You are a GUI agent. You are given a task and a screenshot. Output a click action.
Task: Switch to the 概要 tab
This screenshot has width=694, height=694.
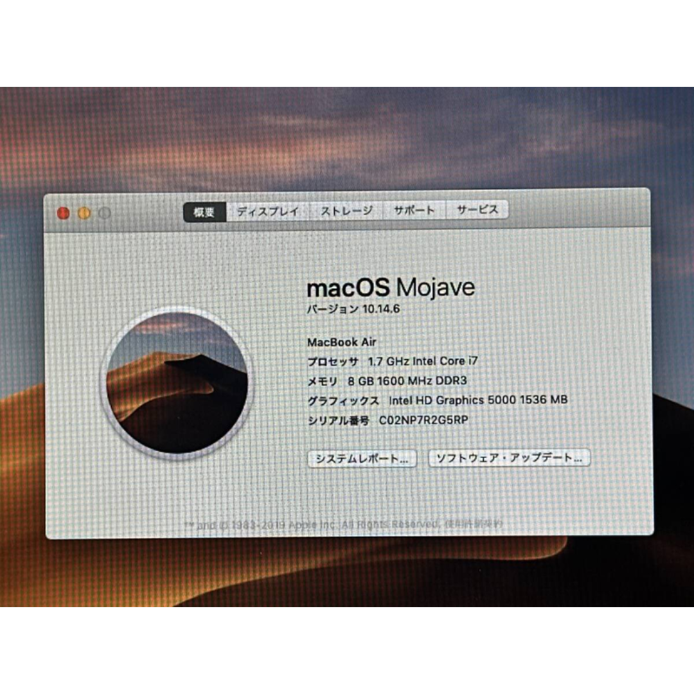point(204,212)
